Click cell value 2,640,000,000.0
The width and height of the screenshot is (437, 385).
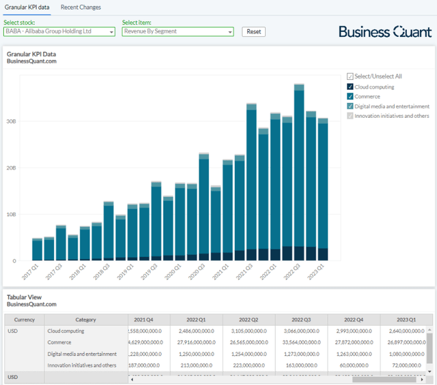coord(407,331)
